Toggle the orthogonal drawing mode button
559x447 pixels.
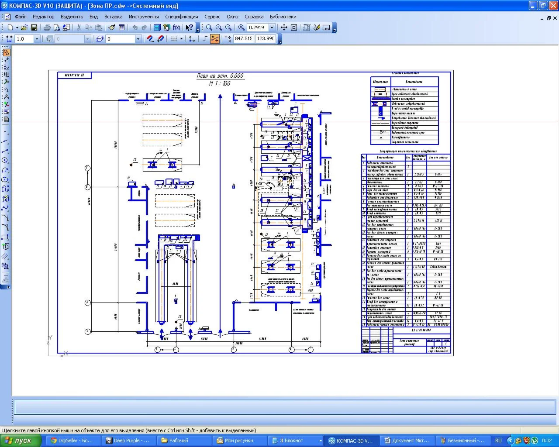205,39
